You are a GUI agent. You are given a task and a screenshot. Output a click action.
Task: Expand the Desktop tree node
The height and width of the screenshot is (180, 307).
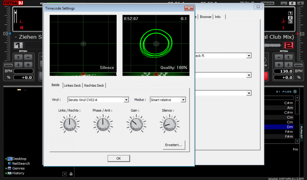(6, 159)
